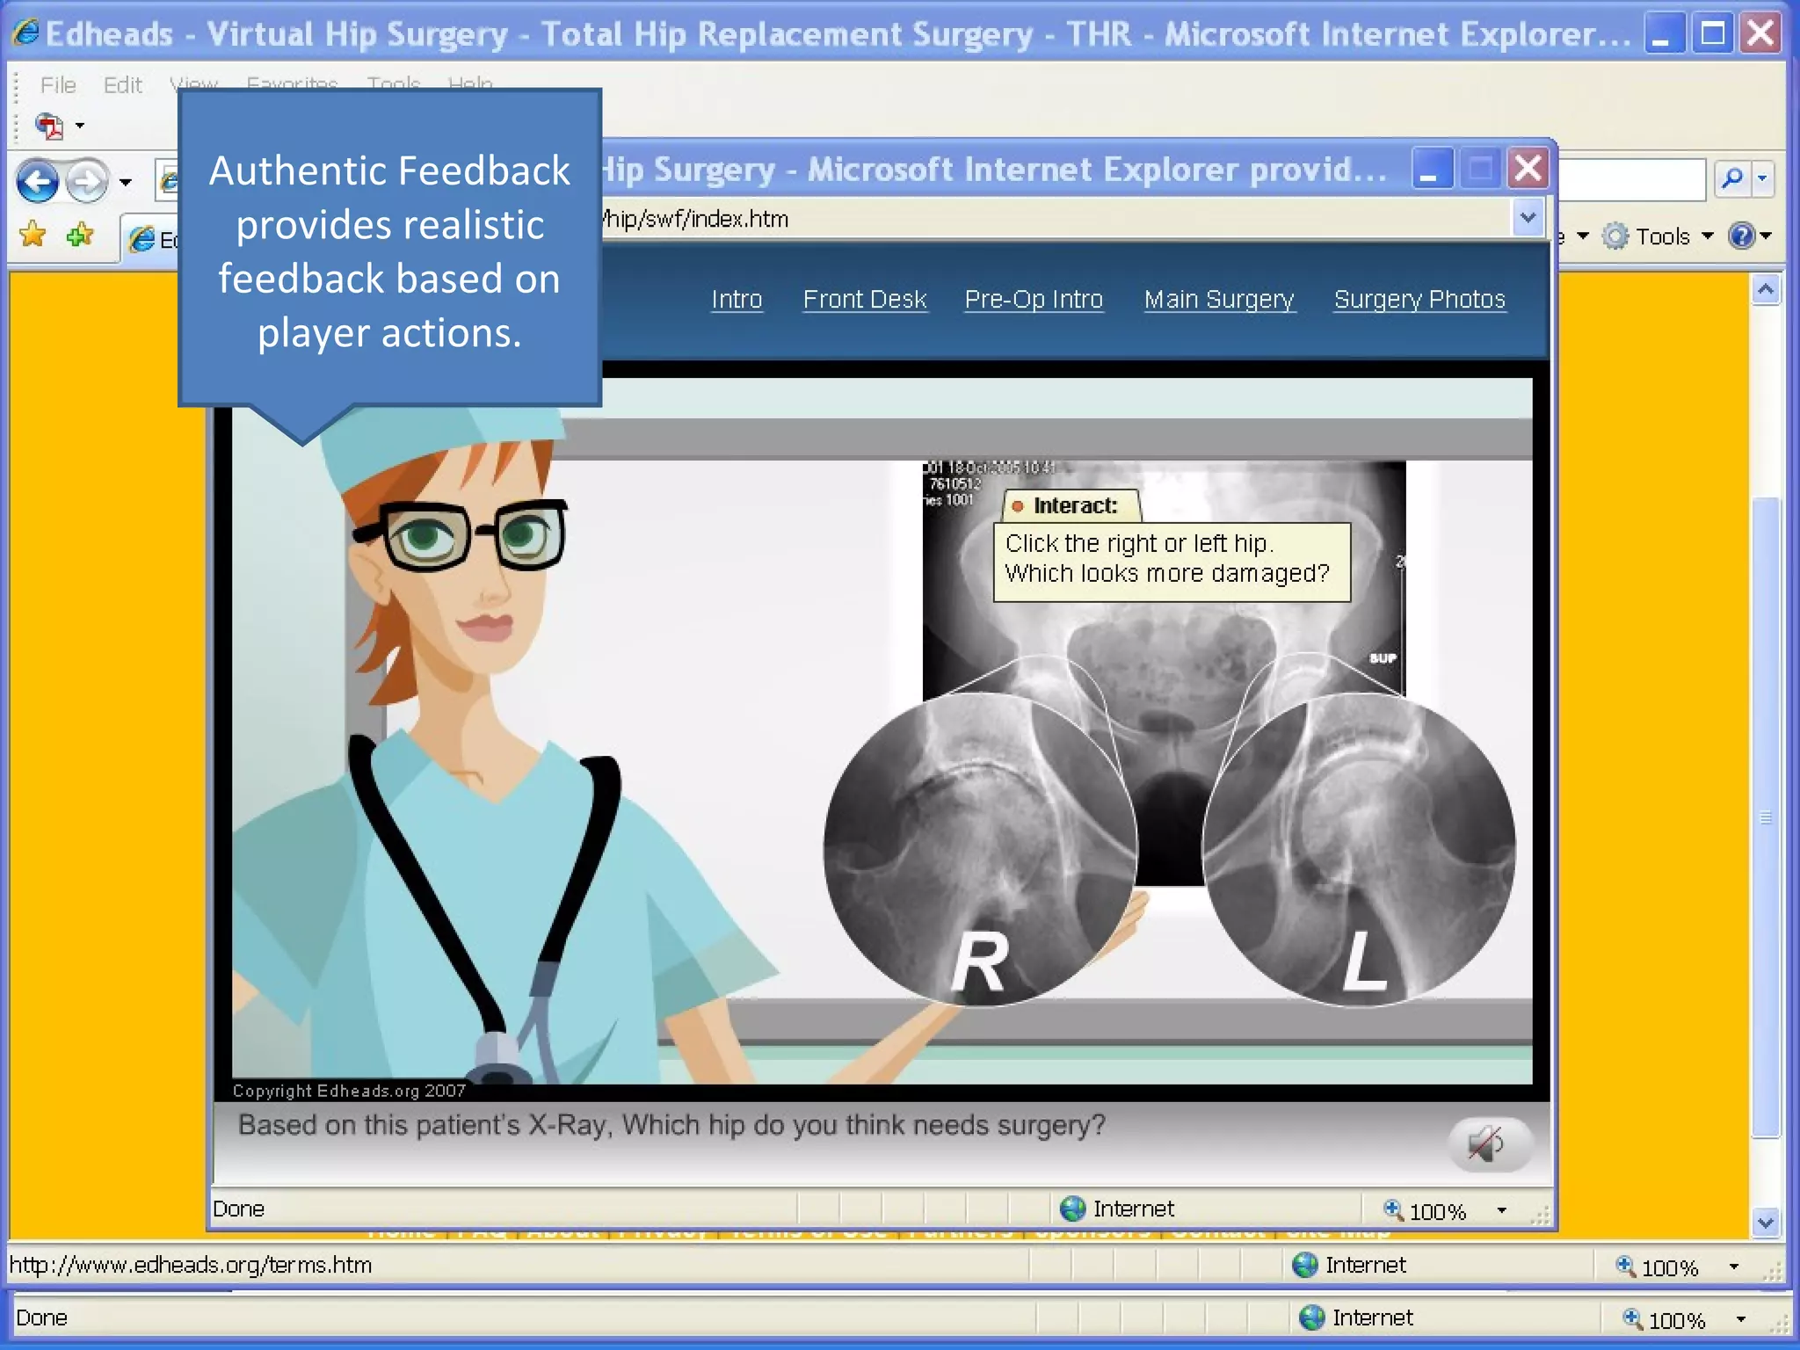The height and width of the screenshot is (1350, 1800).
Task: Click the search magnifier icon
Action: 1732,178
